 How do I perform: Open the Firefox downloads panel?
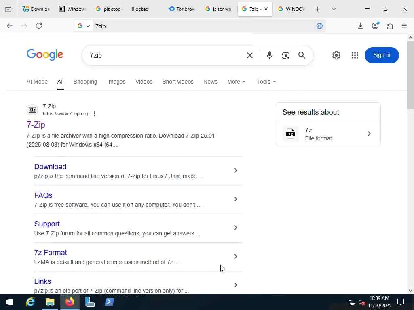point(360,26)
